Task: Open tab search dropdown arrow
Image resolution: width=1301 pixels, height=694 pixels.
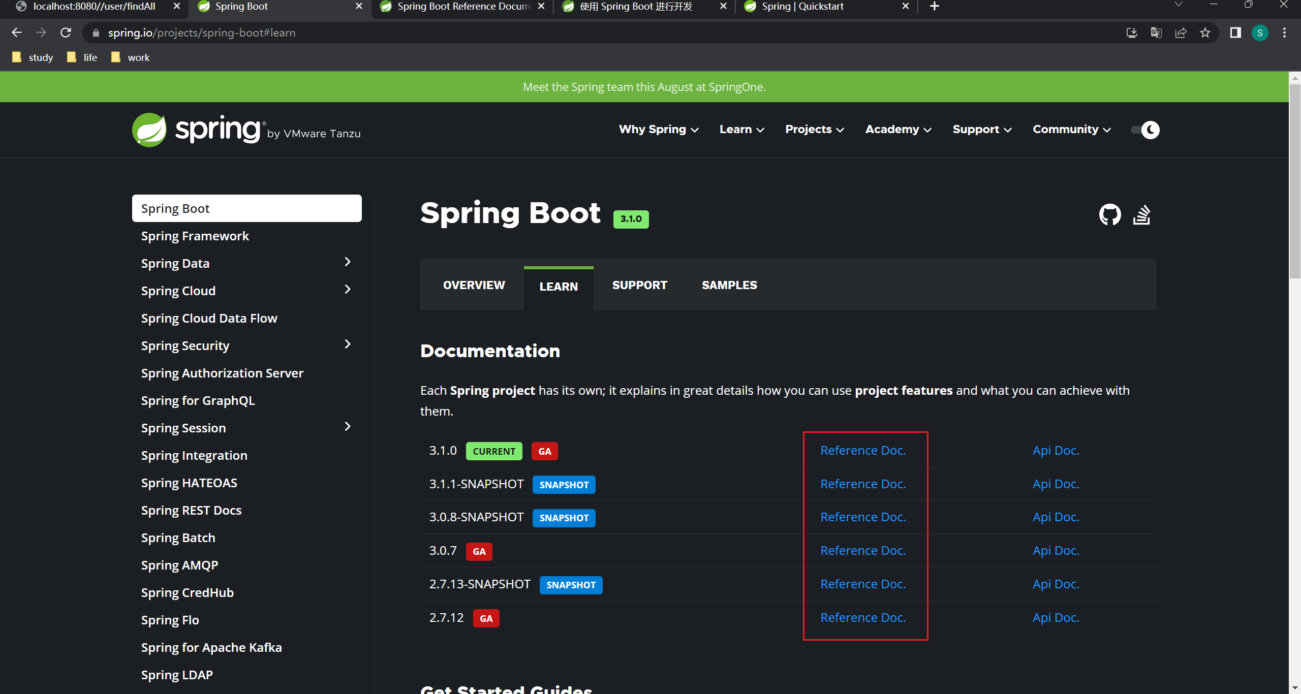Action: [x=1179, y=5]
